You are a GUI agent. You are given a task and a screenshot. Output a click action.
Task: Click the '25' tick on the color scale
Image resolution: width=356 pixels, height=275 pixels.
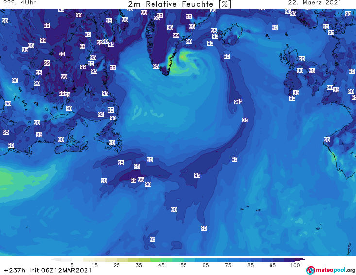click(117, 265)
